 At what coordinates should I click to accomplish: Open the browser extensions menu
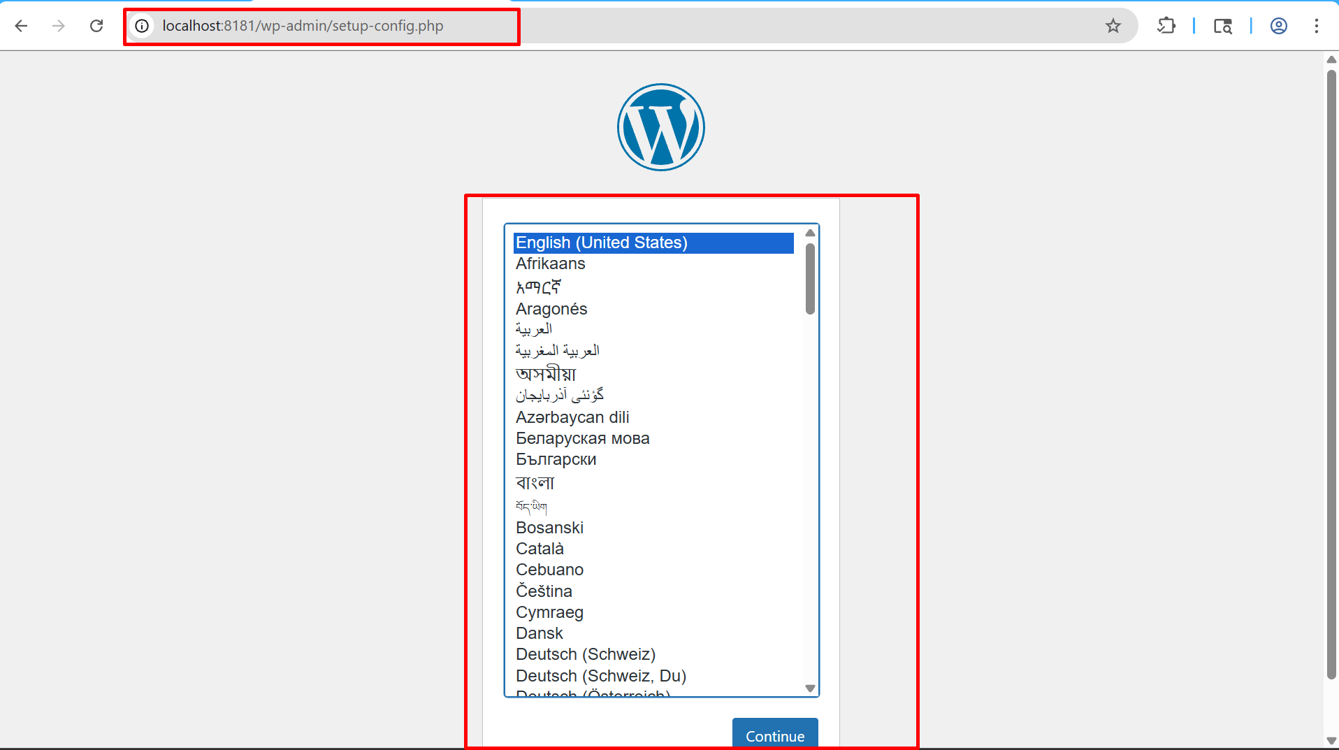pyautogui.click(x=1166, y=26)
